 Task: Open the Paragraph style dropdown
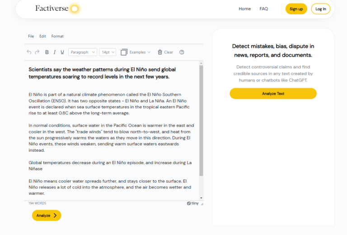[83, 52]
